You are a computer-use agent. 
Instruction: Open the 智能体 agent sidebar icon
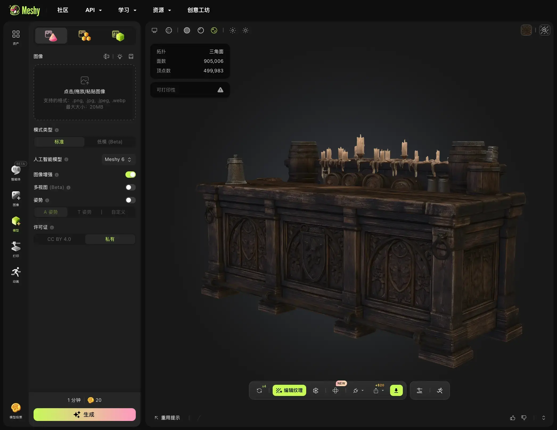(16, 172)
